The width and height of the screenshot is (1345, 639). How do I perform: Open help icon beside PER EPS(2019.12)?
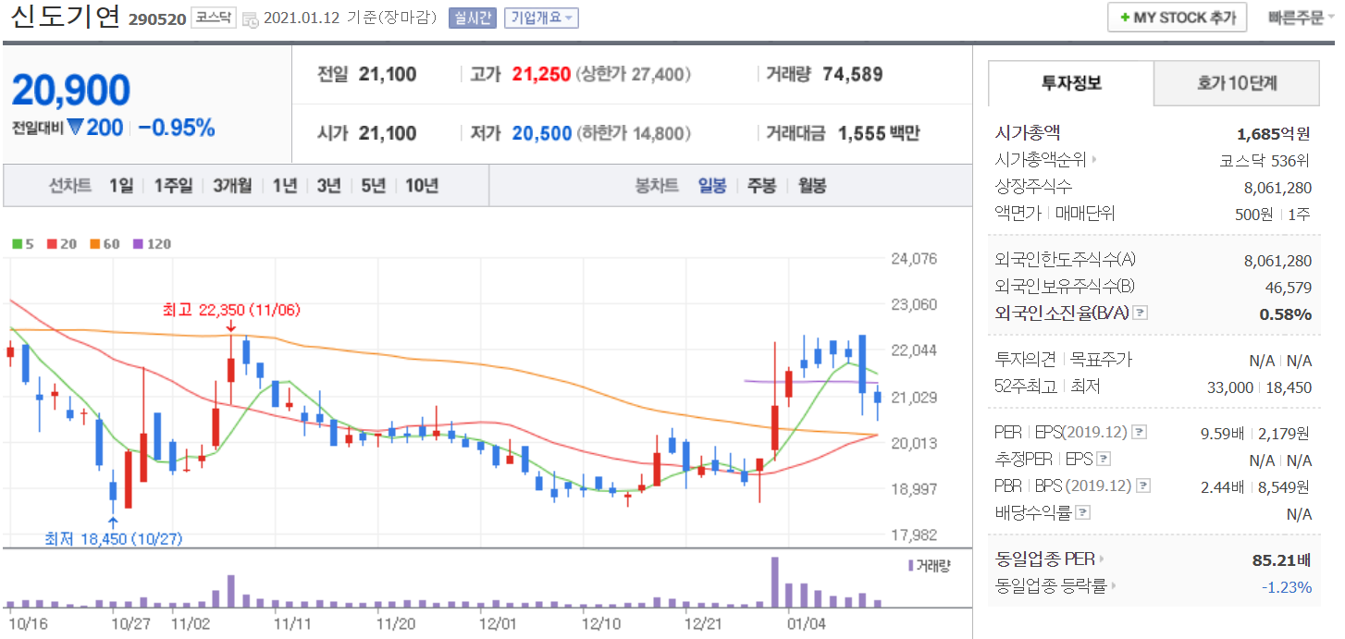tap(1140, 433)
